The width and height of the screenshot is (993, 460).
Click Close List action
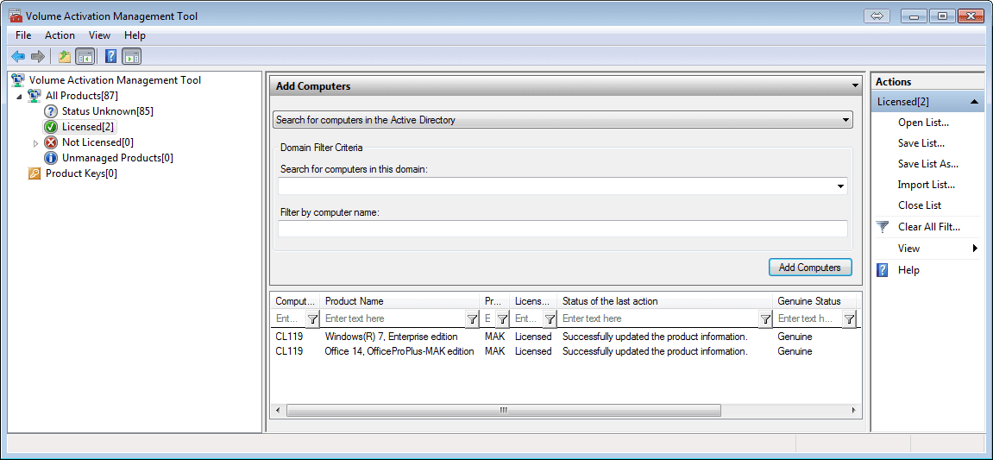(920, 205)
